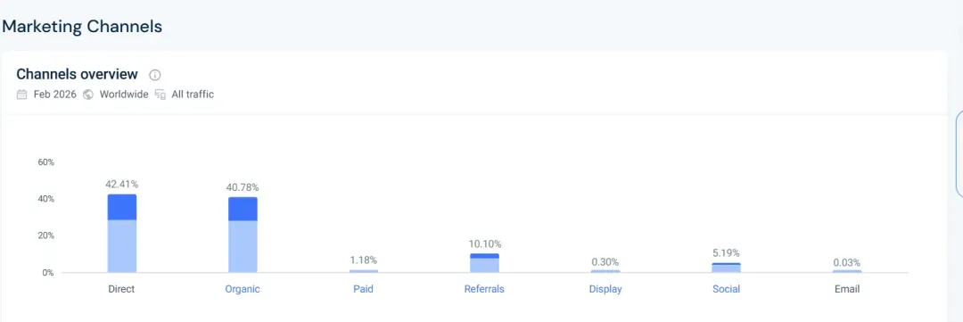The height and width of the screenshot is (322, 963).
Task: Click the Direct bar's light blue segment
Action: (x=121, y=246)
